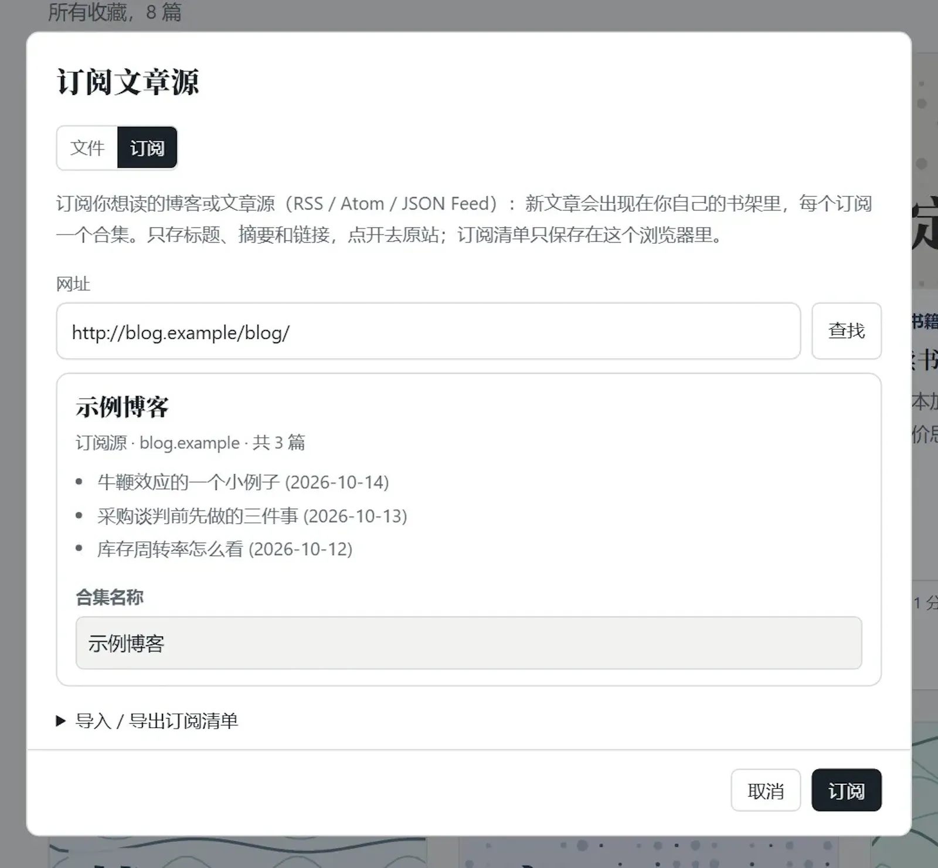Screen dimensions: 938x868
Task: Click the dialog title 订阅文章源
Action: (128, 81)
